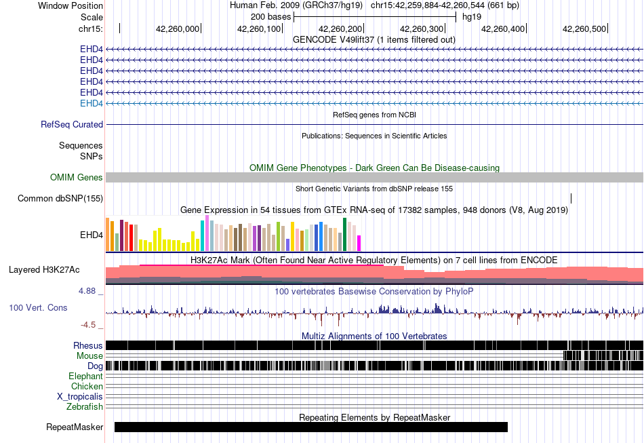This screenshot has height=443, width=644.
Task: Select the Layered H3K27Ac track label
Action: pos(44,269)
